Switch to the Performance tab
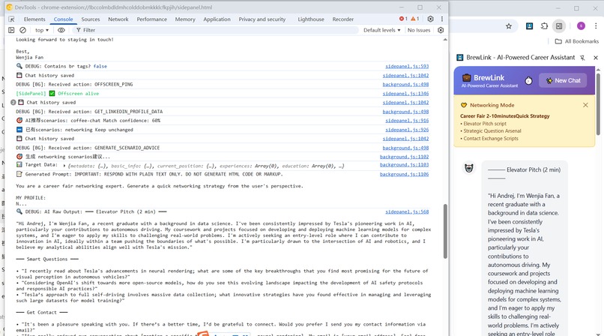 (152, 19)
